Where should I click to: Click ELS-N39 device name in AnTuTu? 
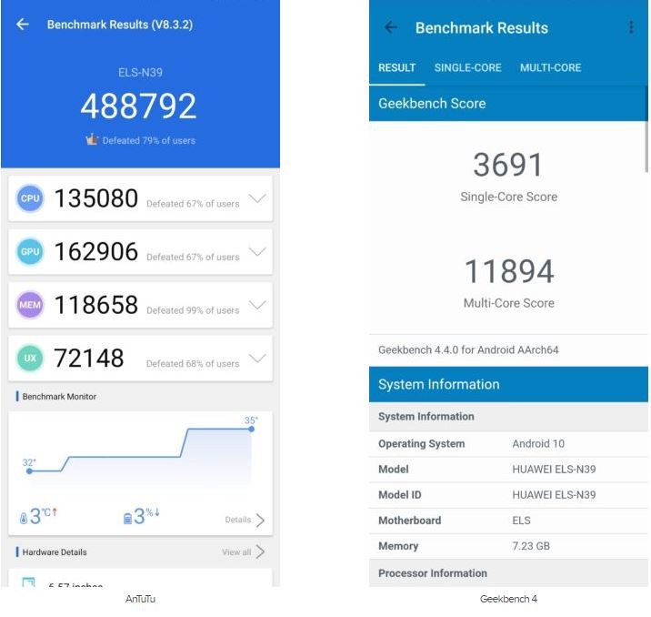click(x=140, y=72)
